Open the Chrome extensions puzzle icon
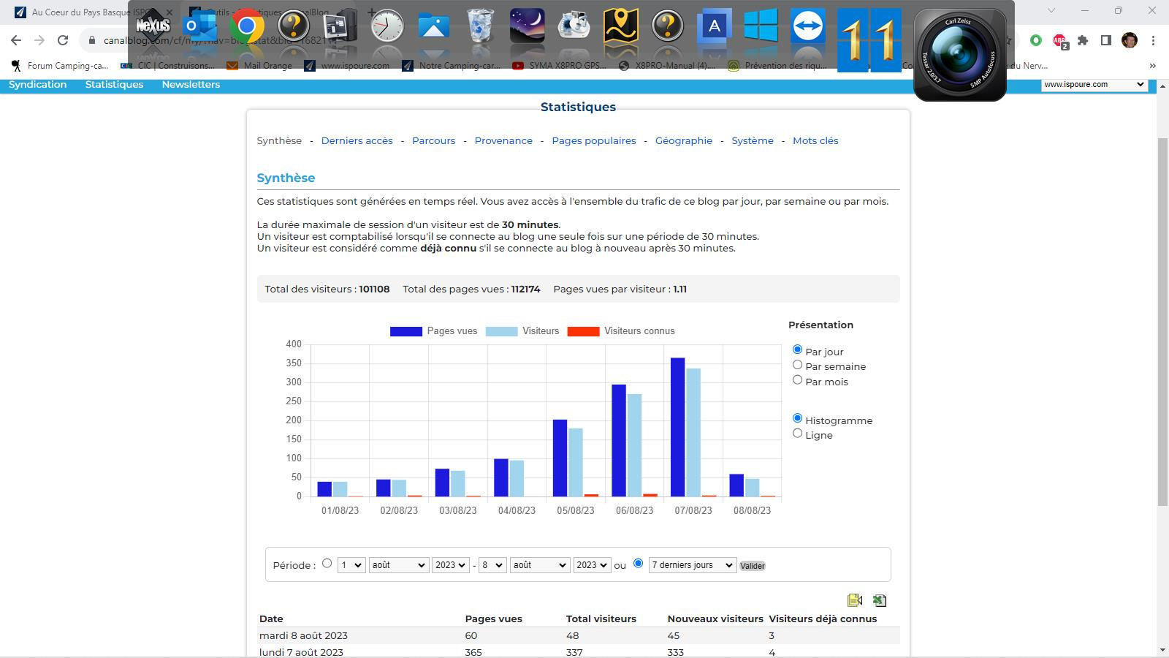 pos(1083,40)
